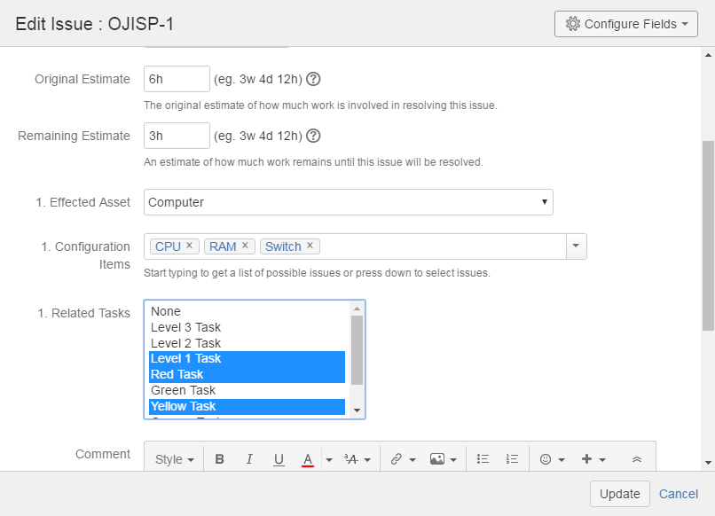
Task: Collapse the comment editor toolbar
Action: 636,459
